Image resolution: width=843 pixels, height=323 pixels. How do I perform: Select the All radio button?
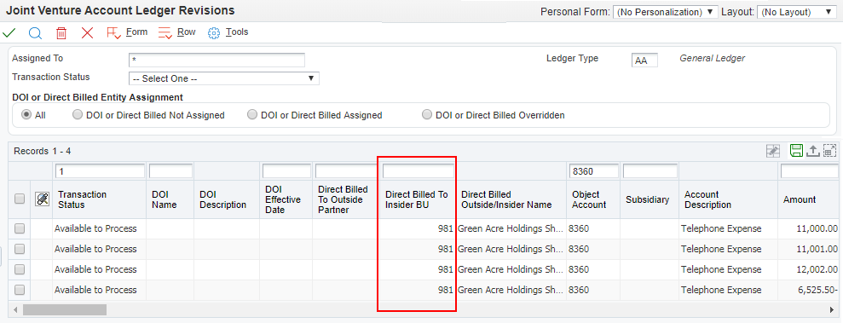pyautogui.click(x=26, y=115)
